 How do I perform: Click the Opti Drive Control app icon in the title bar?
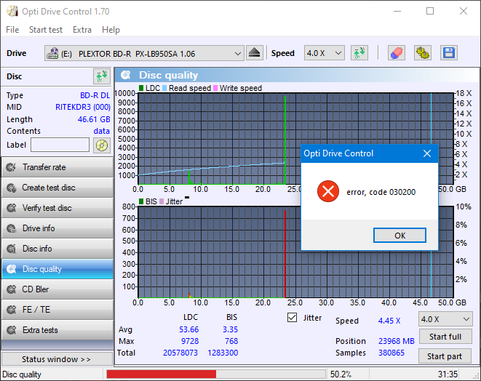point(12,12)
